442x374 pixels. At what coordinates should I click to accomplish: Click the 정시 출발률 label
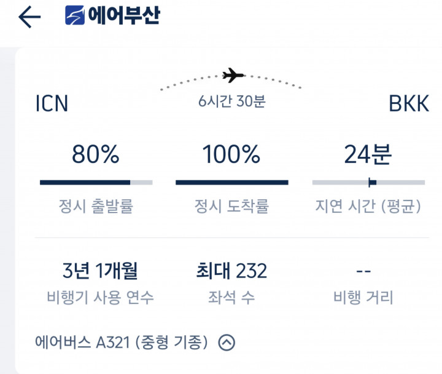point(96,207)
